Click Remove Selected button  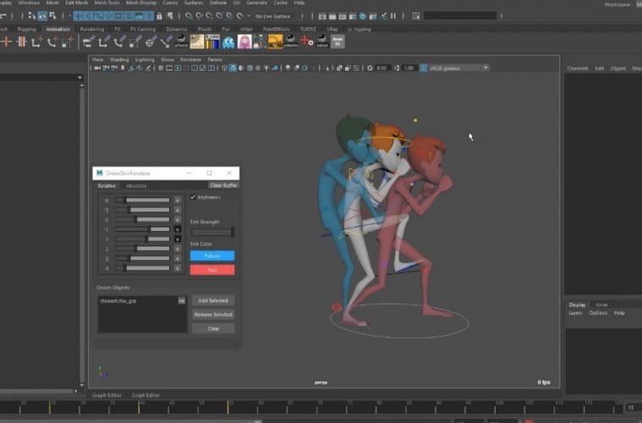(x=212, y=314)
